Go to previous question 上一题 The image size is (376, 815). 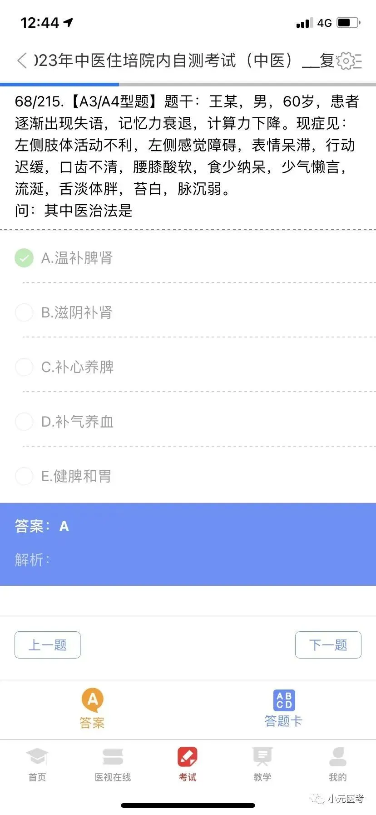[48, 644]
